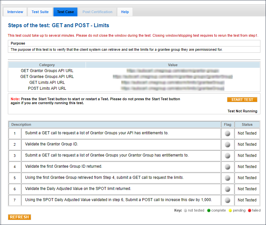The width and height of the screenshot is (266, 225).
Task: Open the Help tab
Action: coord(125,12)
